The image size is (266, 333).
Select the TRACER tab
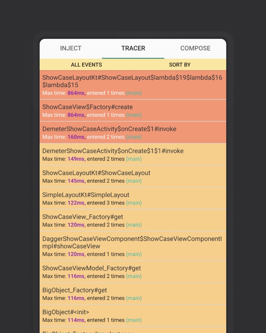point(133,48)
